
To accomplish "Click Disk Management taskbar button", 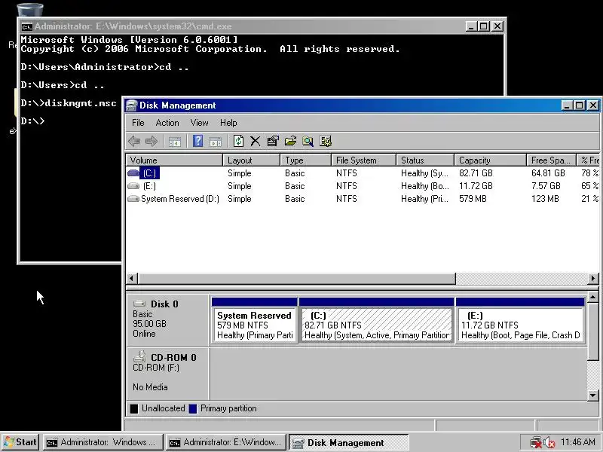I will pyautogui.click(x=349, y=443).
